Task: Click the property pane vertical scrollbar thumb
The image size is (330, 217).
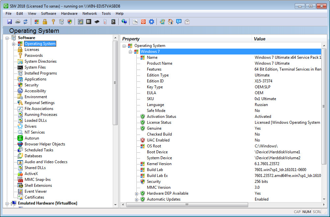Action: pyautogui.click(x=324, y=106)
